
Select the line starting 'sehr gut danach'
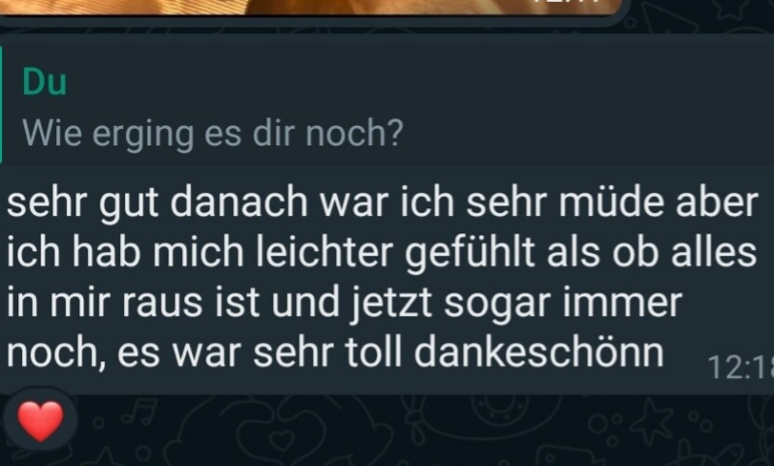[x=383, y=202]
